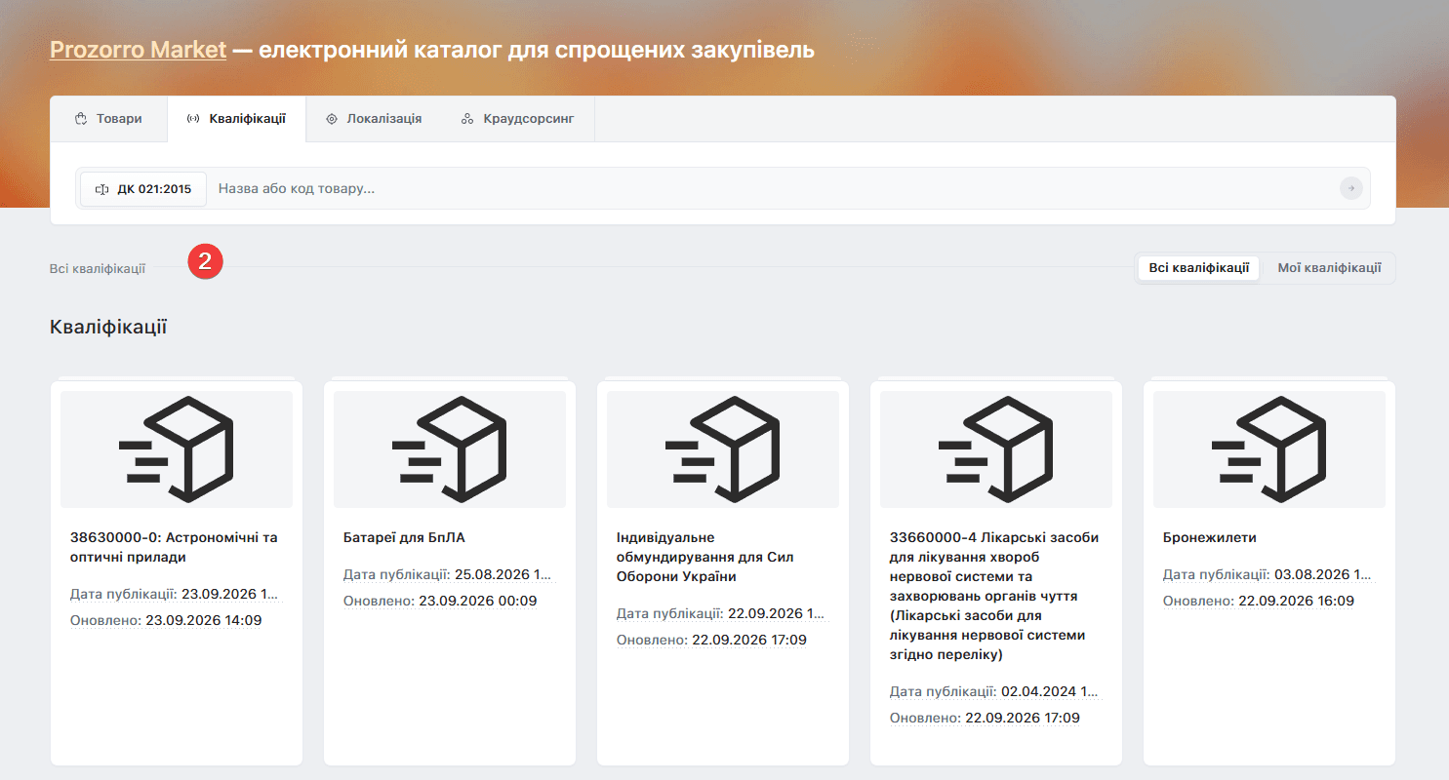Click the search field for product name or code
Viewport: 1449px width, 780px height.
pyautogui.click(x=771, y=188)
